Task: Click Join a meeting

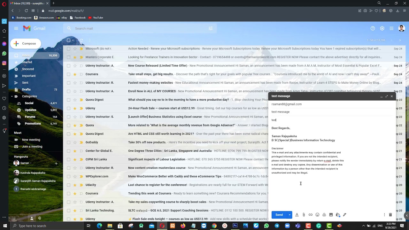Action: pyautogui.click(x=32, y=146)
